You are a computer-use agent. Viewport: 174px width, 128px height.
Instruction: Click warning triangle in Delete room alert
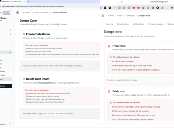(111, 103)
